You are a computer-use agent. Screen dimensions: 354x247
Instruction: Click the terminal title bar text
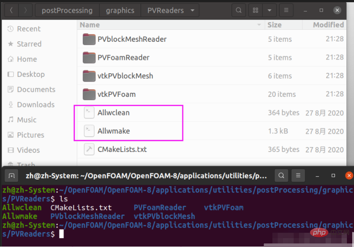click(146, 175)
